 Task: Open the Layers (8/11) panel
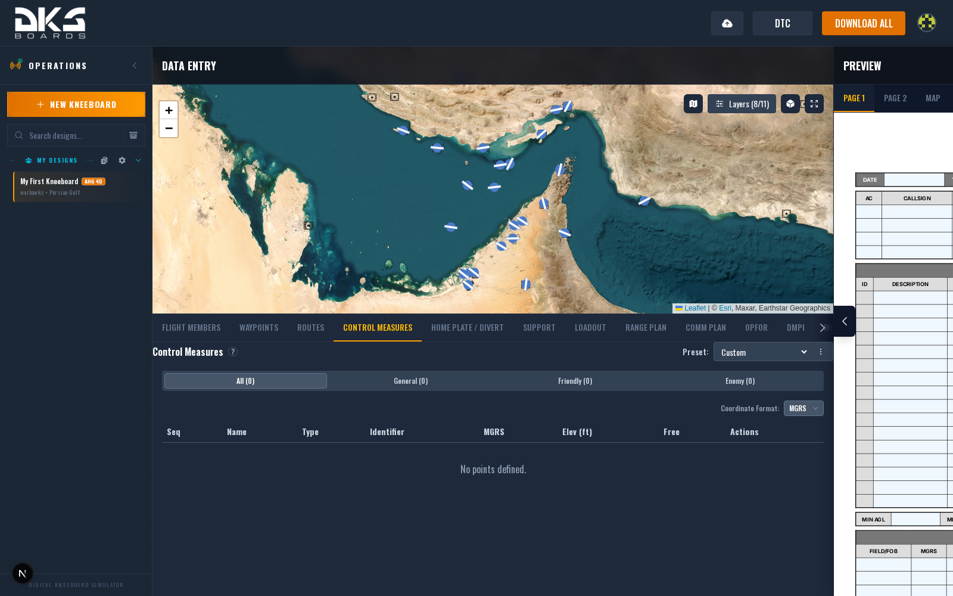pos(742,104)
